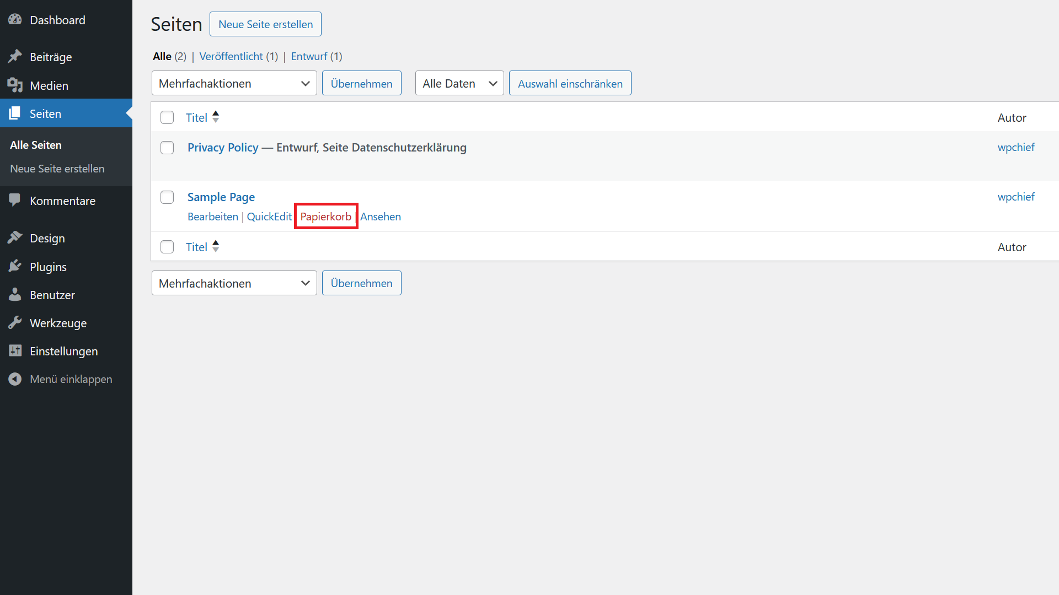Screen dimensions: 1059x595
Task: Select Seiten menu item
Action: pos(66,113)
